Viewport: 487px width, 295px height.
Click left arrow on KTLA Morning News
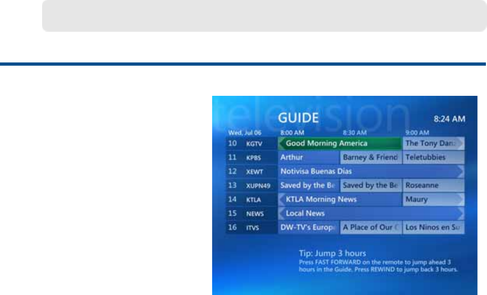pos(281,199)
